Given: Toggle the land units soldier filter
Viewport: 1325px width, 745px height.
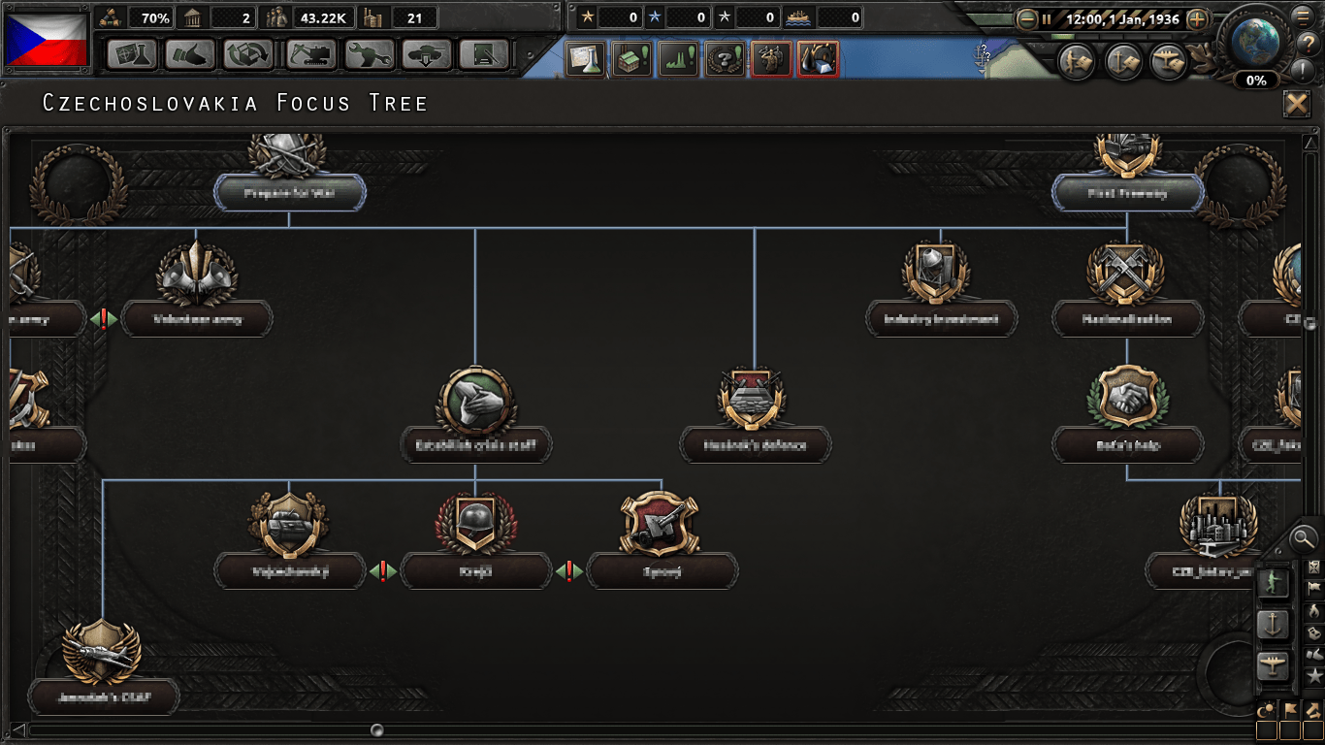Looking at the screenshot, I should click(1273, 582).
